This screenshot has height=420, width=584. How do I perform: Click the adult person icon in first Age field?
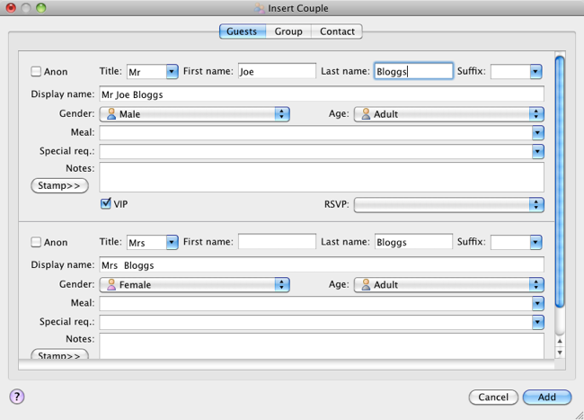[365, 114]
